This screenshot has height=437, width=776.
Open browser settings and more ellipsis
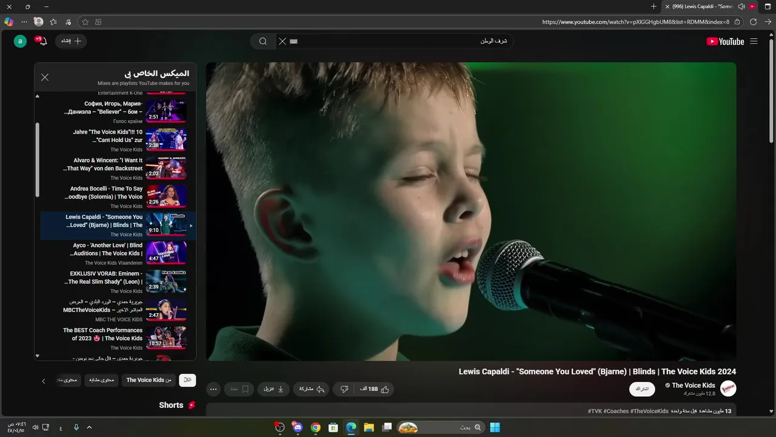[24, 22]
